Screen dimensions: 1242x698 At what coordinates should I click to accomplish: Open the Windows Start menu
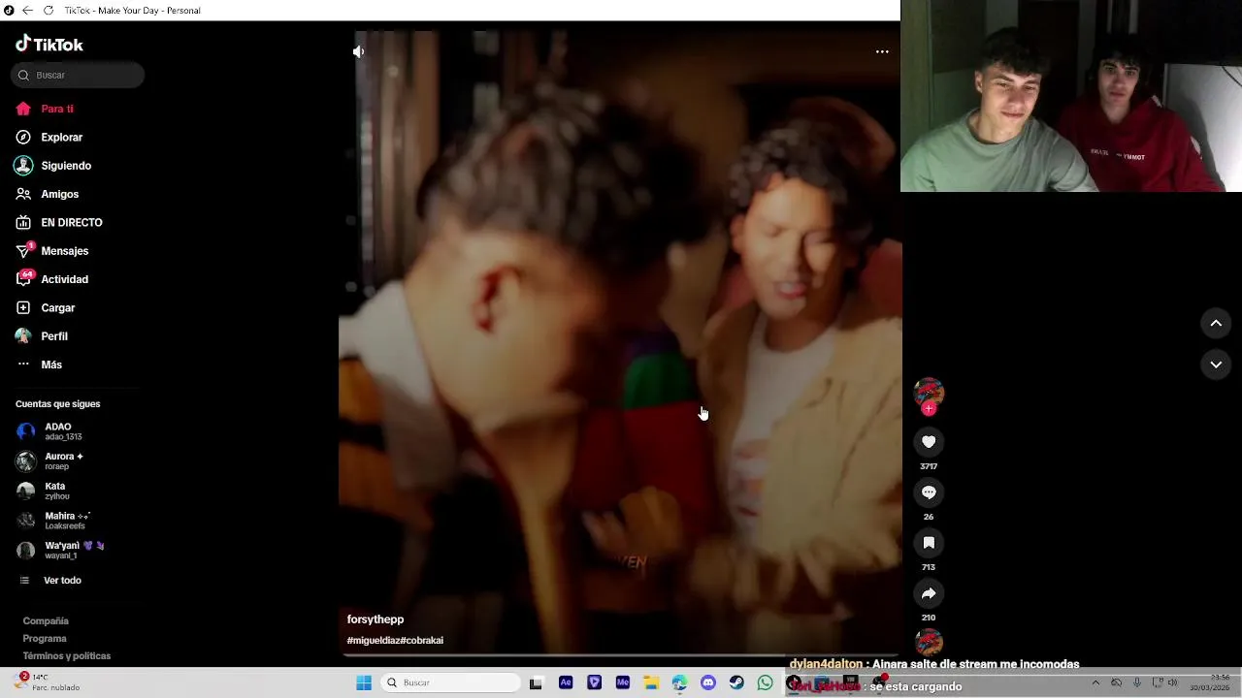click(364, 682)
